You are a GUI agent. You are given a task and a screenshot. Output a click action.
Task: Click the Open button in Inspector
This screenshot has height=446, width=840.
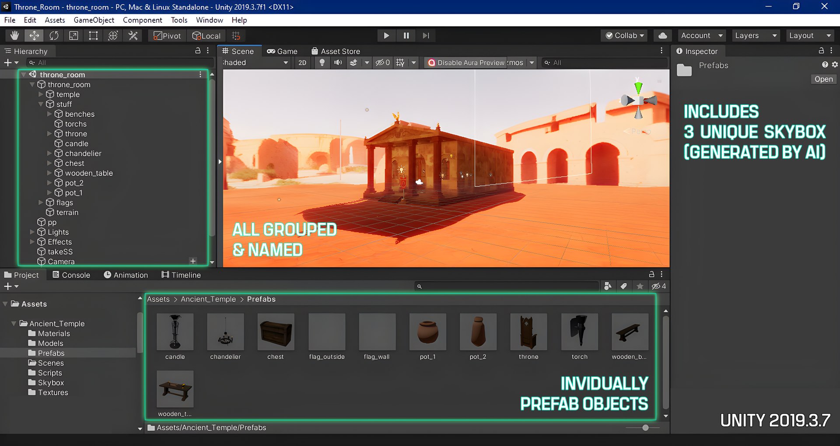[823, 79]
